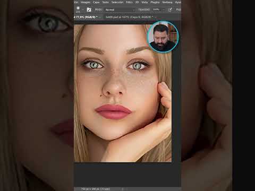Switch to the 77,9% (RGB/8) document tab

pyautogui.click(x=86, y=17)
